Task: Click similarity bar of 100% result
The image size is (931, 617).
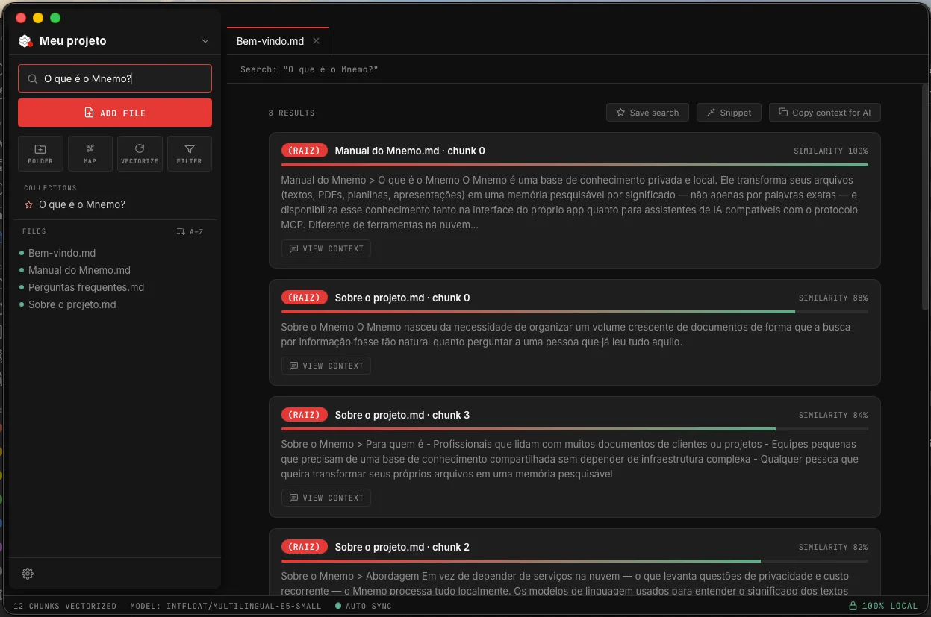Action: [575, 164]
